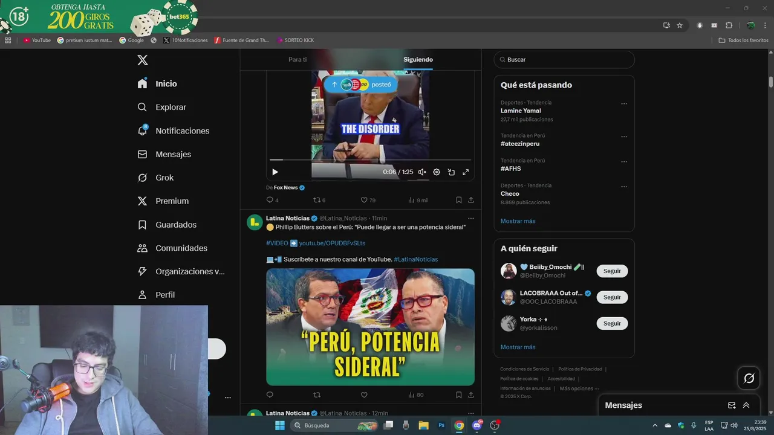This screenshot has width=774, height=435.
Task: Open more options on Latina Noticias 11min post
Action: tap(471, 218)
